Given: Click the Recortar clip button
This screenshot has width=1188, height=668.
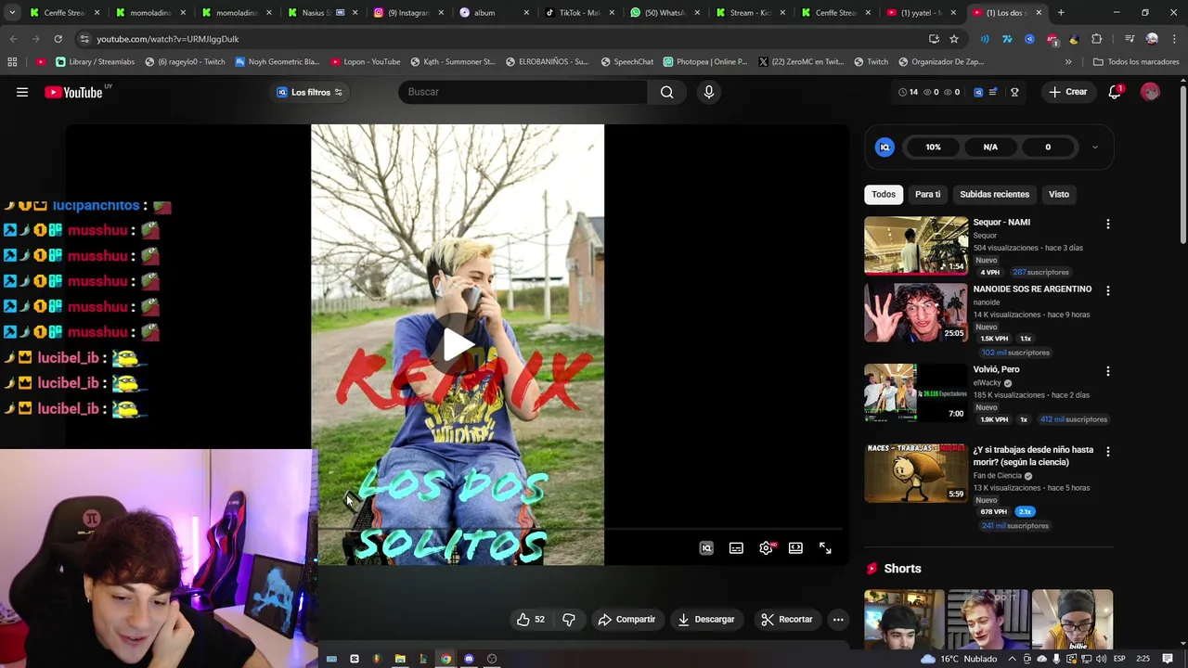Looking at the screenshot, I should [x=787, y=619].
